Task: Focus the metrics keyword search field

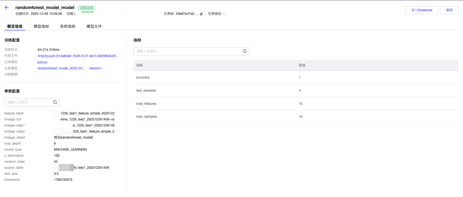Action: [x=187, y=51]
